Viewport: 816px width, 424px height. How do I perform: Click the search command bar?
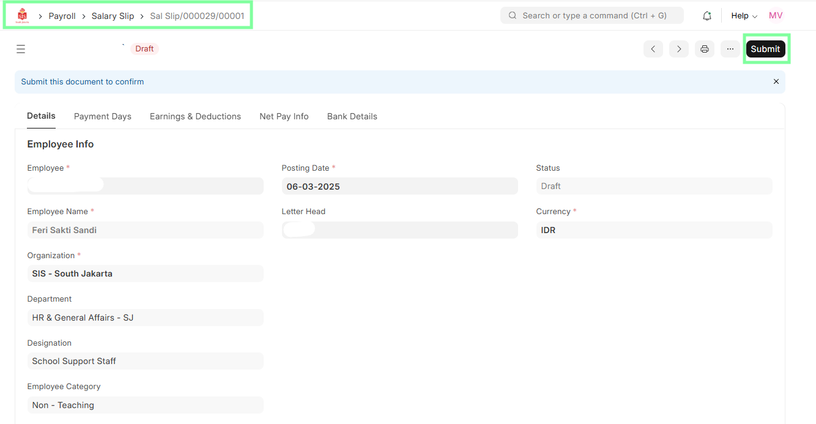point(592,16)
